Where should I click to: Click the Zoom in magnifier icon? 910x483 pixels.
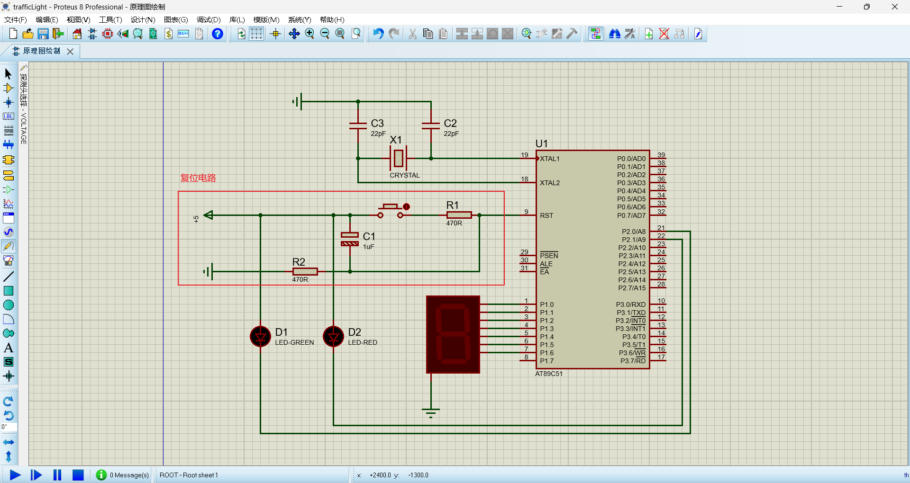309,34
